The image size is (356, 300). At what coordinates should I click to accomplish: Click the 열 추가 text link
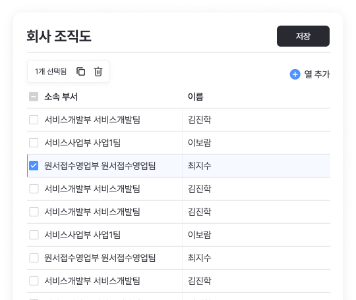tap(316, 74)
